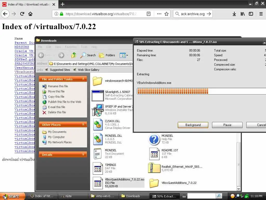The width and height of the screenshot is (266, 200).
Task: Click Web Slice Gallery link
Action: 87,70
